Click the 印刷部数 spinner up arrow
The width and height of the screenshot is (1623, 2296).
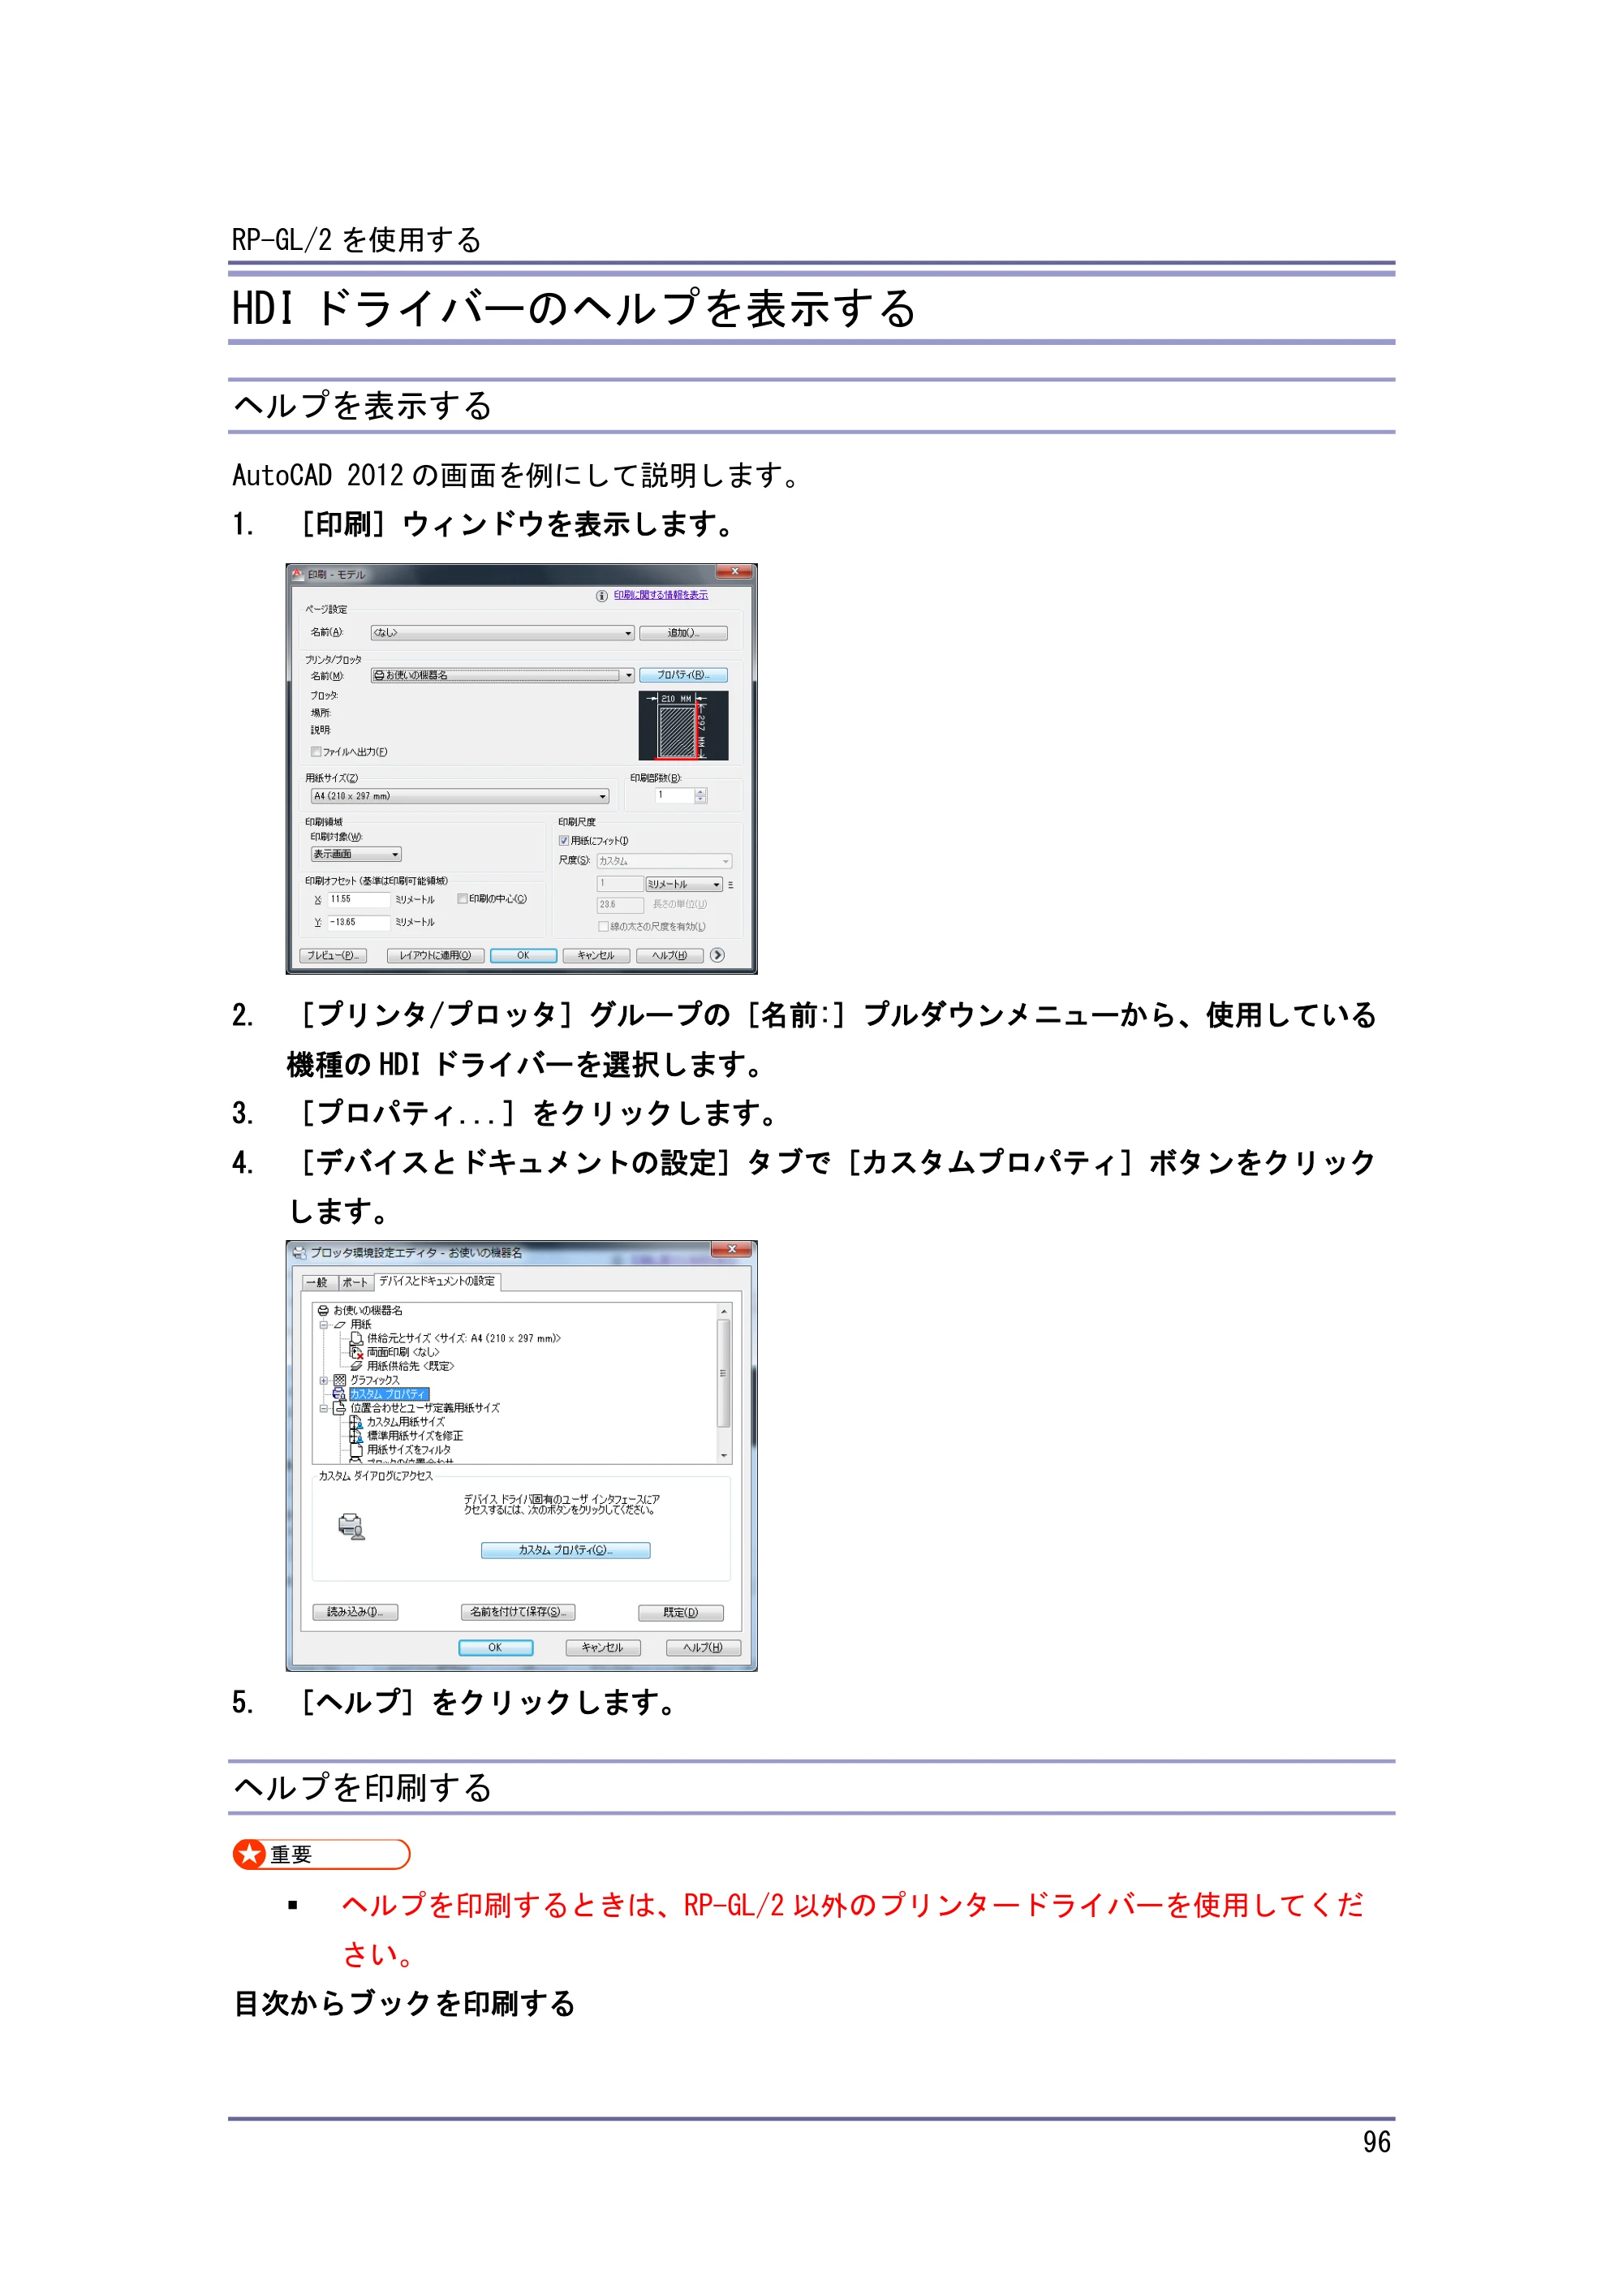pyautogui.click(x=701, y=793)
